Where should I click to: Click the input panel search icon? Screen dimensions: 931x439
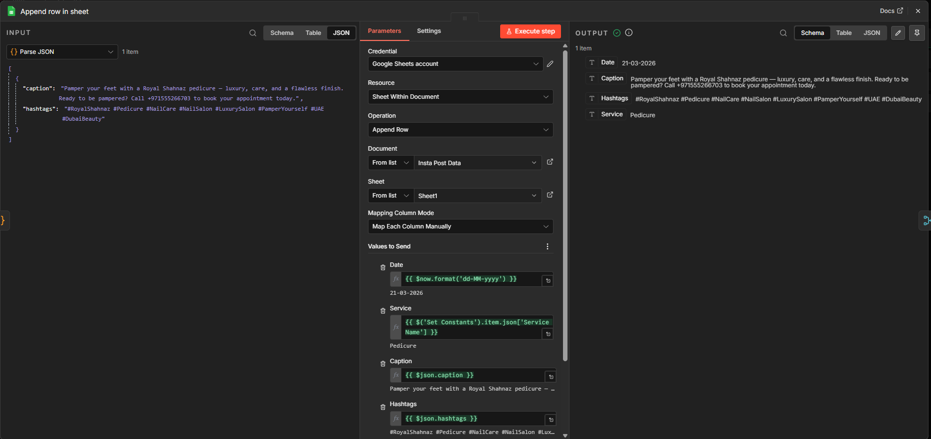[253, 33]
